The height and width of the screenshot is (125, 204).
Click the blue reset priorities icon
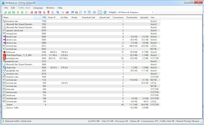[x=58, y=12]
